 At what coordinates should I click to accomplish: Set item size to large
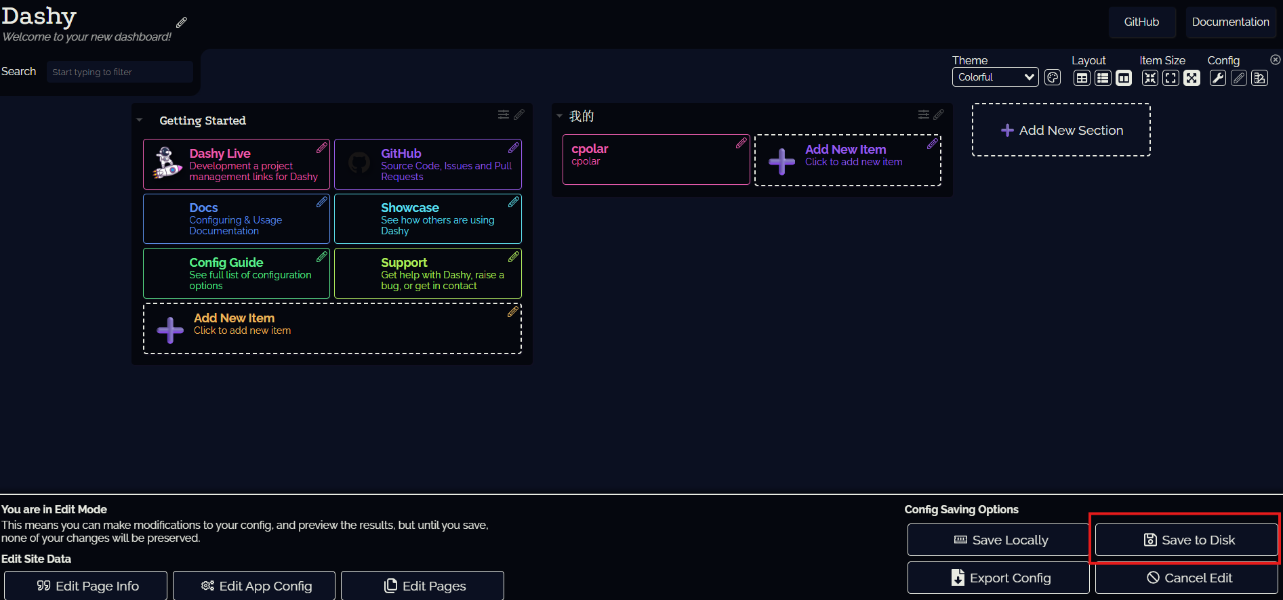[x=1192, y=78]
